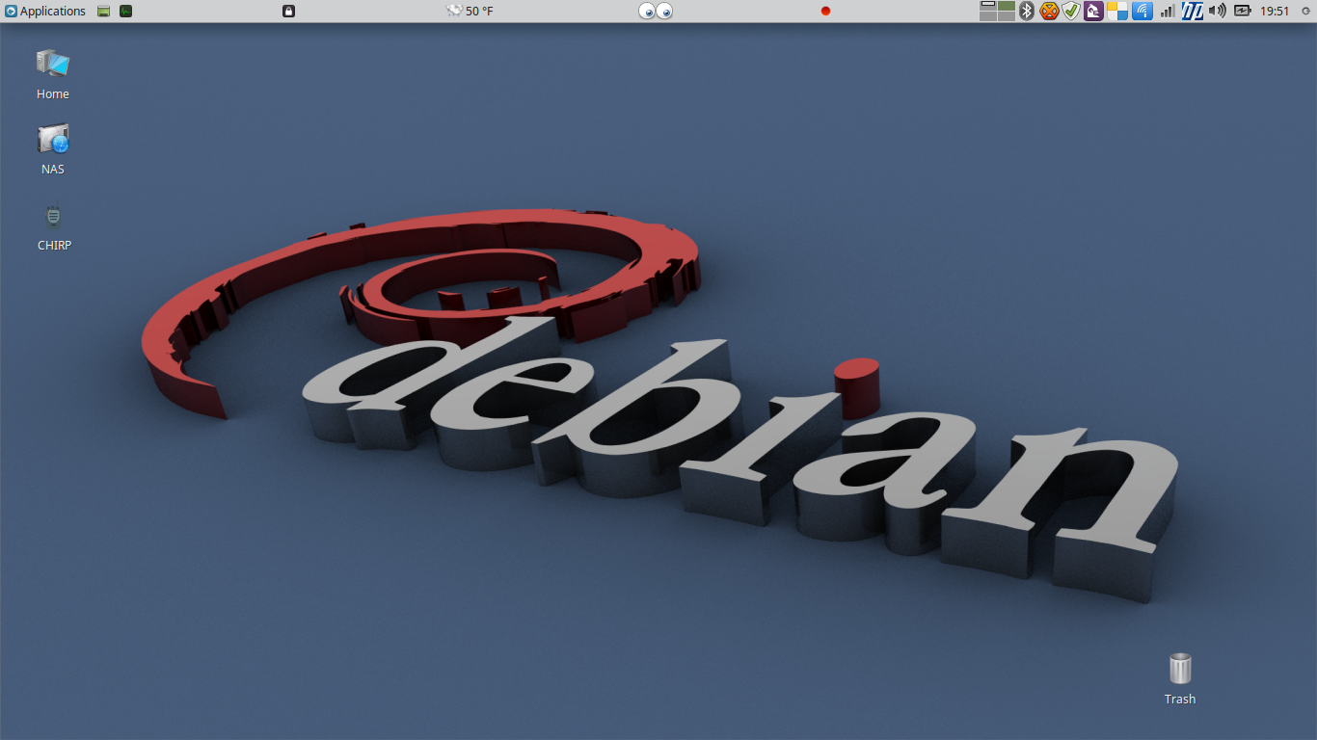The height and width of the screenshot is (740, 1317).
Task: Switch to the top-right green workspace
Action: pyautogui.click(x=1007, y=6)
